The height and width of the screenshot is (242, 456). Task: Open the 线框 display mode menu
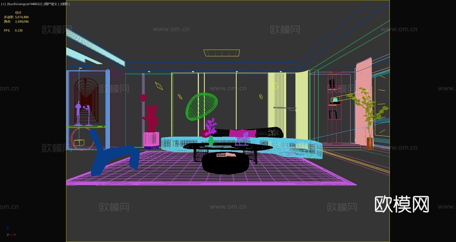click(x=65, y=4)
